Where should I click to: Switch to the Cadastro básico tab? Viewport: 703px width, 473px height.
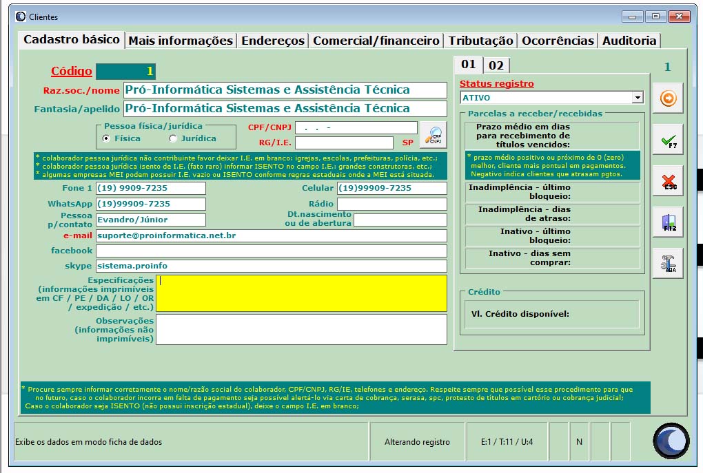click(72, 39)
